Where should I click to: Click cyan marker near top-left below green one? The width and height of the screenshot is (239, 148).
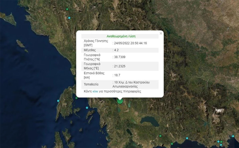[x=69, y=18]
